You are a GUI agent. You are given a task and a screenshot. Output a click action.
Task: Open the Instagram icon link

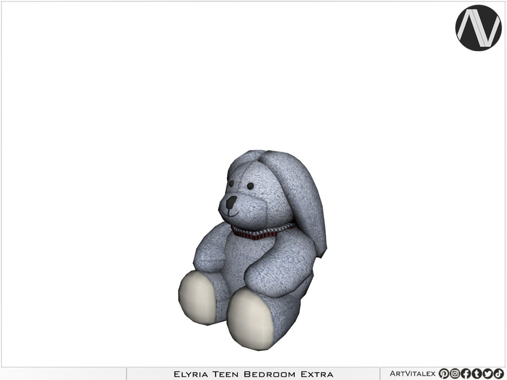455,373
